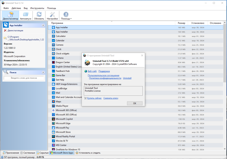The image size is (227, 159).
Task: Select the Microsoft Store icon
Action: [53, 132]
